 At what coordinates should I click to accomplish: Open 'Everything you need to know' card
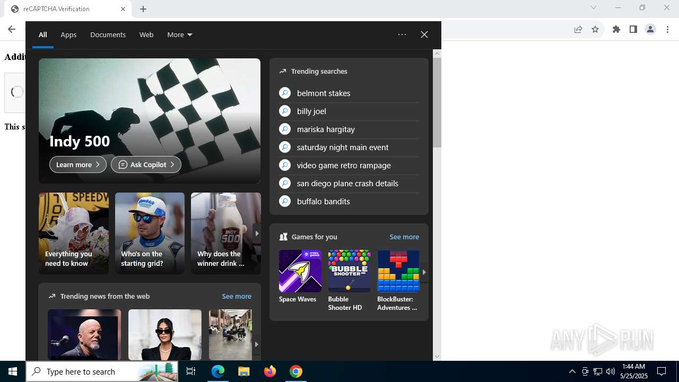click(x=74, y=233)
